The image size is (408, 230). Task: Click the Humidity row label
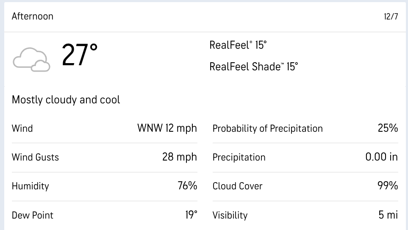[x=31, y=186]
